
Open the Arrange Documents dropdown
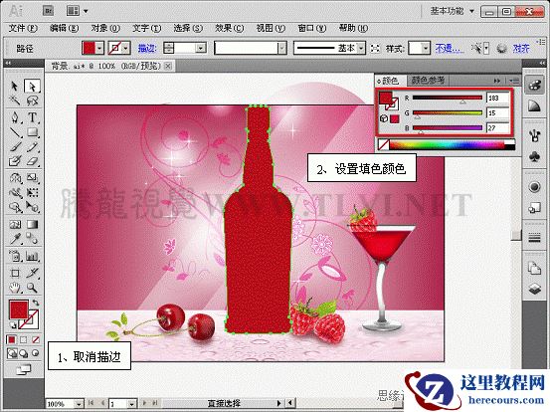click(77, 11)
